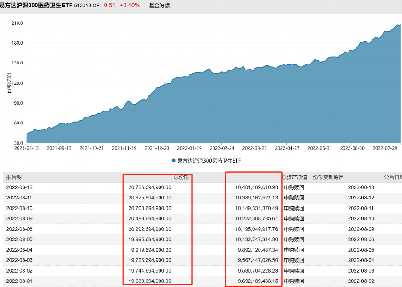Image resolution: width=402 pixels, height=287 pixels.
Task: Sort by the 总份额 column header
Action: (181, 177)
